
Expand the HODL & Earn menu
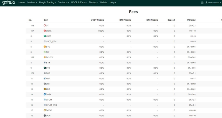point(79,3)
